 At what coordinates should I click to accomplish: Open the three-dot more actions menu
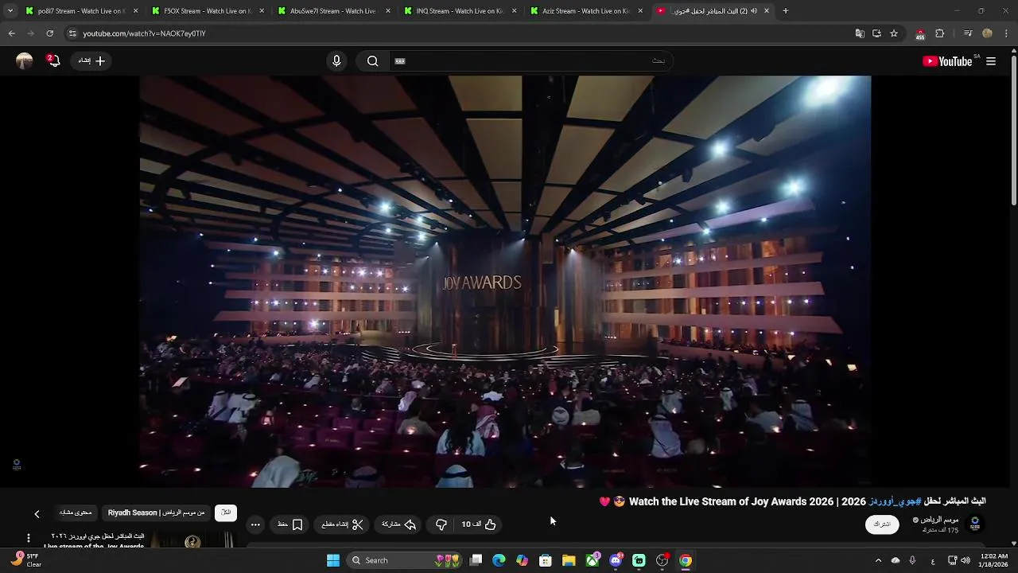(x=255, y=524)
